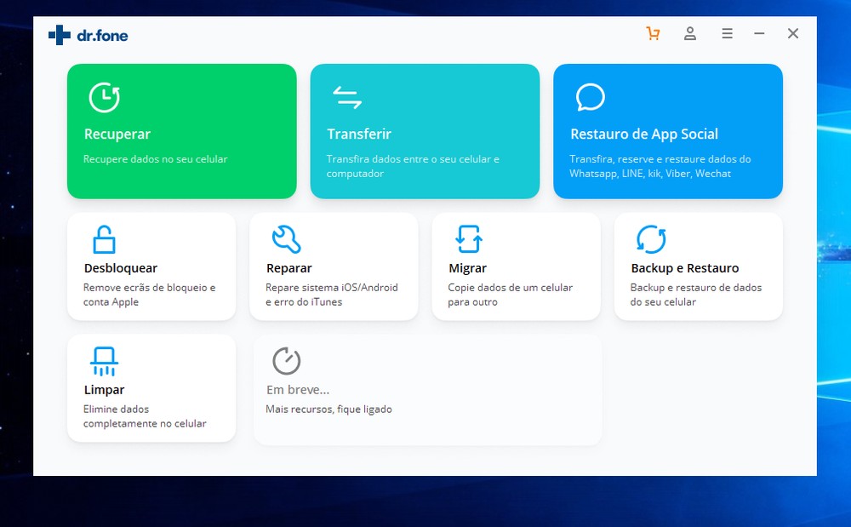
Task: Click the social app chat bubble icon
Action: [x=590, y=98]
